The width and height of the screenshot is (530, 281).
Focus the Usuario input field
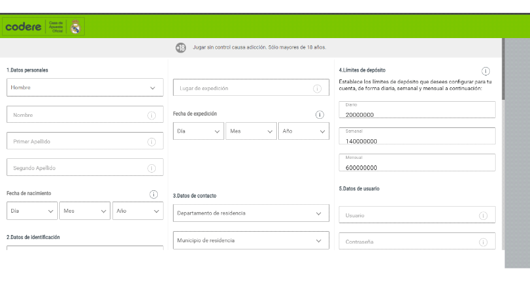coord(417,215)
